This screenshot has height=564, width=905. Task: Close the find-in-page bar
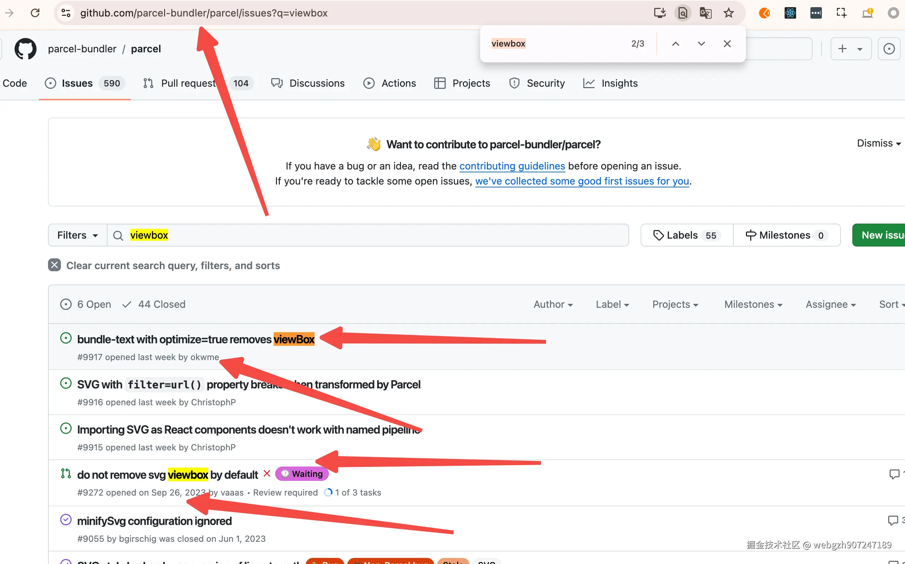[727, 44]
